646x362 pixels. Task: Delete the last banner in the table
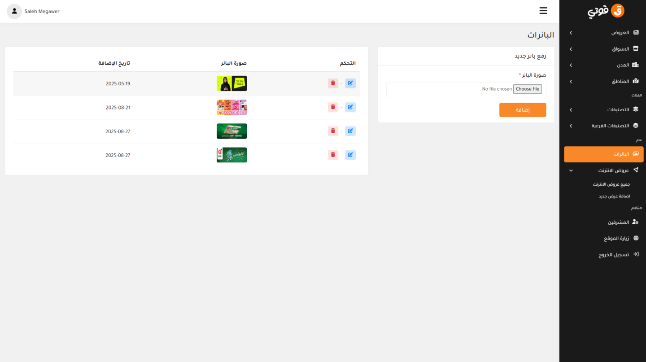tap(333, 155)
